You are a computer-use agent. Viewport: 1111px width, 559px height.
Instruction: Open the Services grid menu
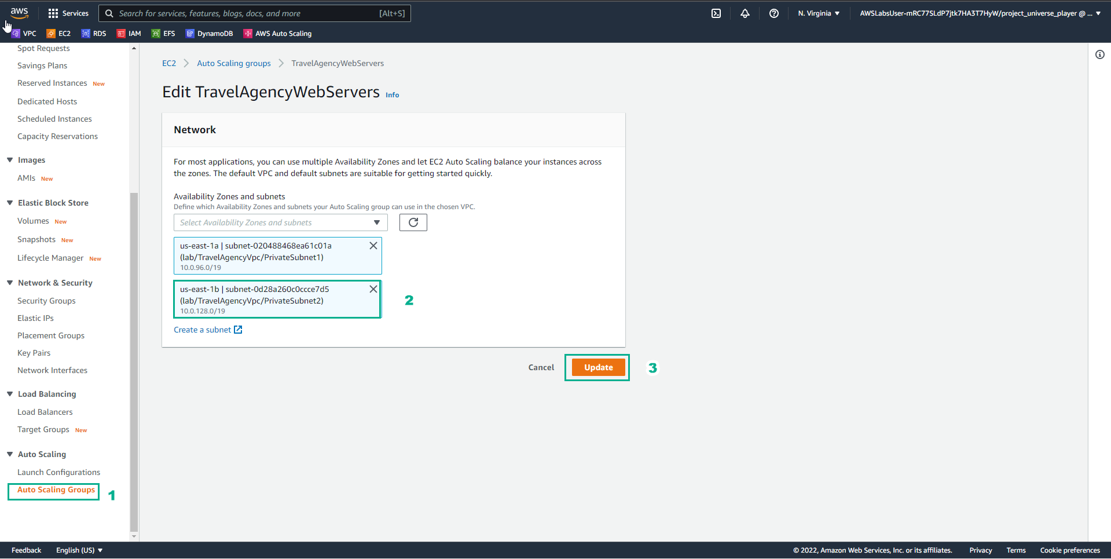(x=68, y=13)
